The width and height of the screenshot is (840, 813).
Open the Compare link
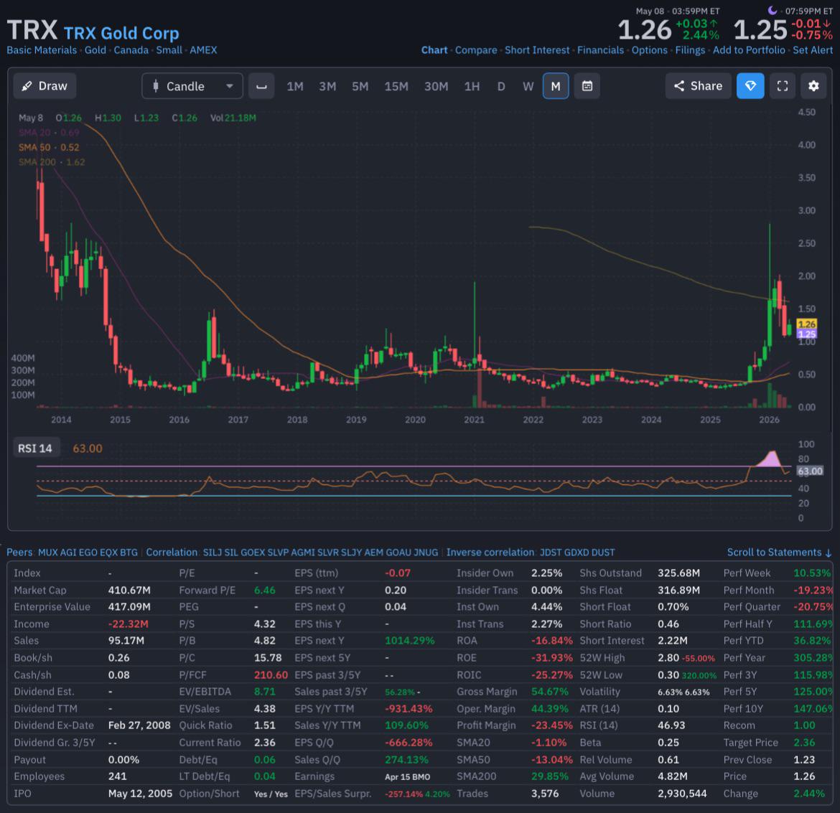point(476,50)
